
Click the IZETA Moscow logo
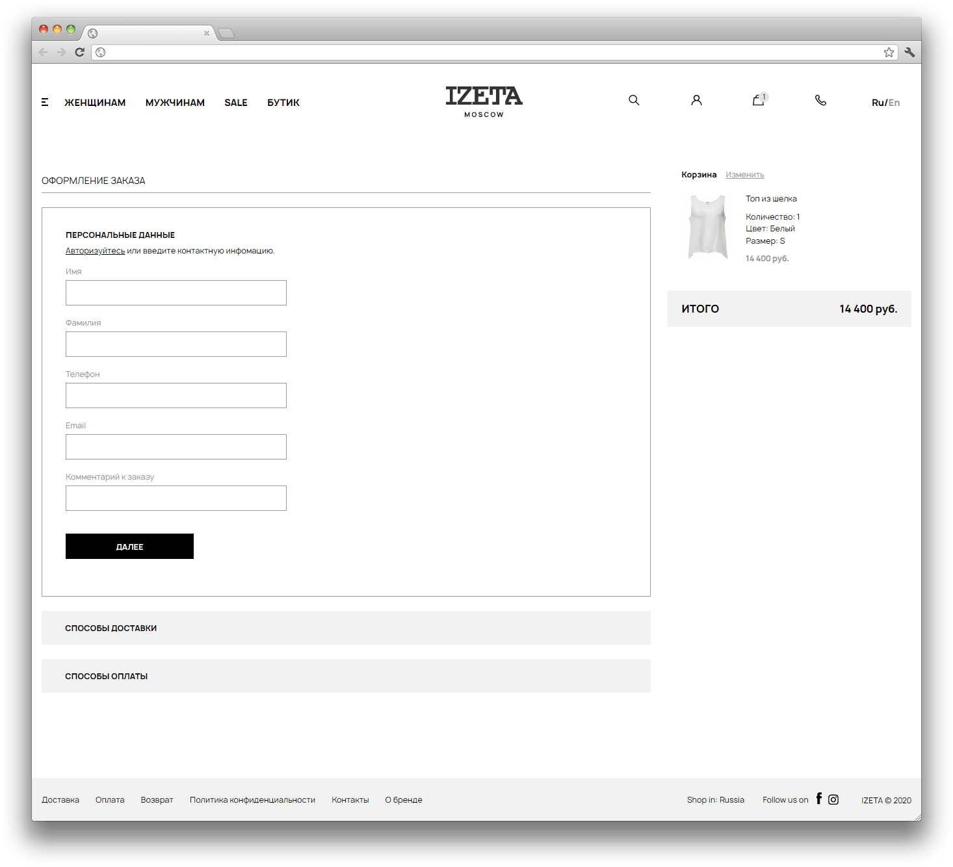pyautogui.click(x=484, y=101)
